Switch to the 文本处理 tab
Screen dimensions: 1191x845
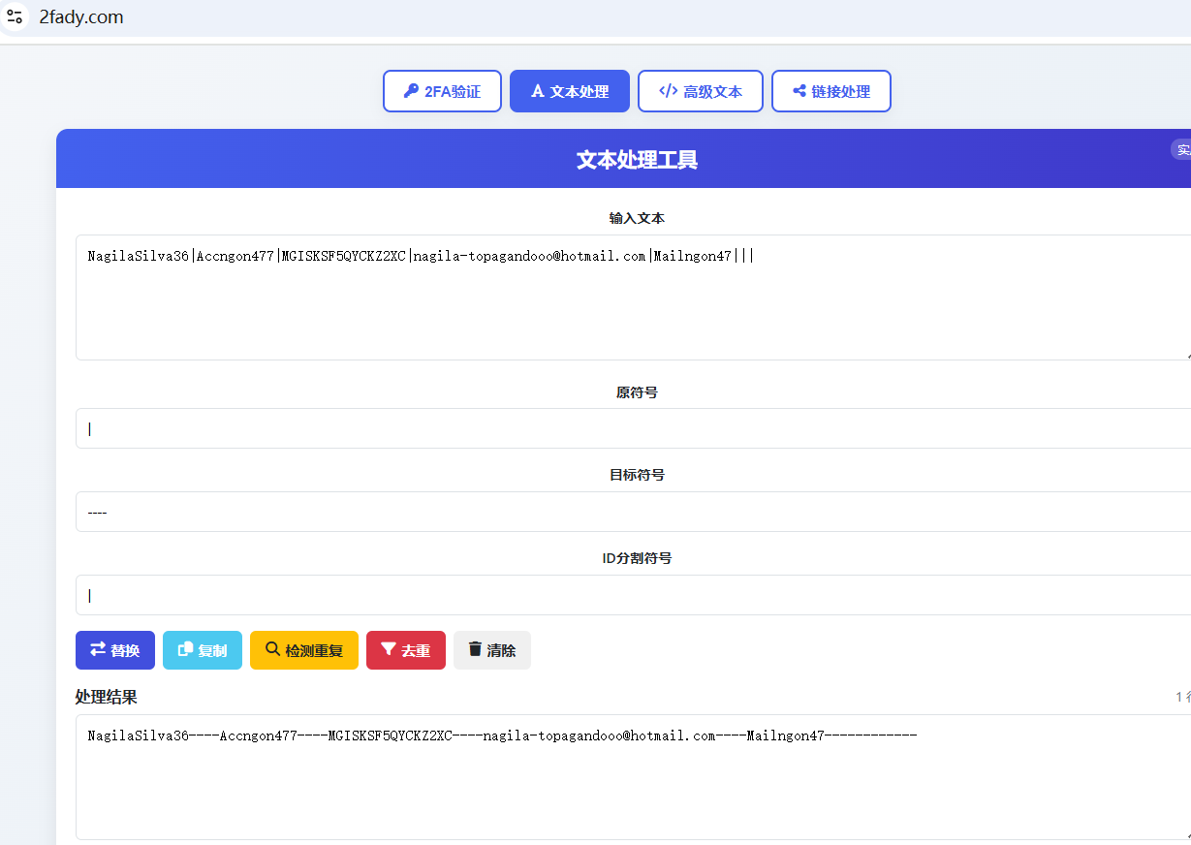pyautogui.click(x=570, y=91)
